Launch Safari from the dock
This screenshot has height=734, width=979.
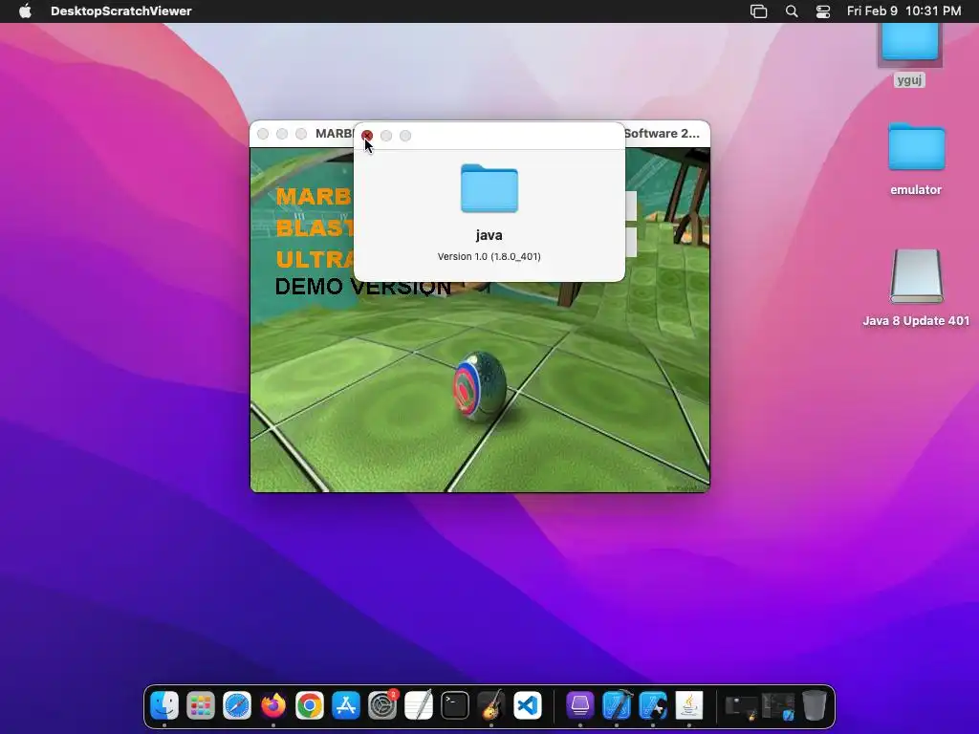coord(237,706)
